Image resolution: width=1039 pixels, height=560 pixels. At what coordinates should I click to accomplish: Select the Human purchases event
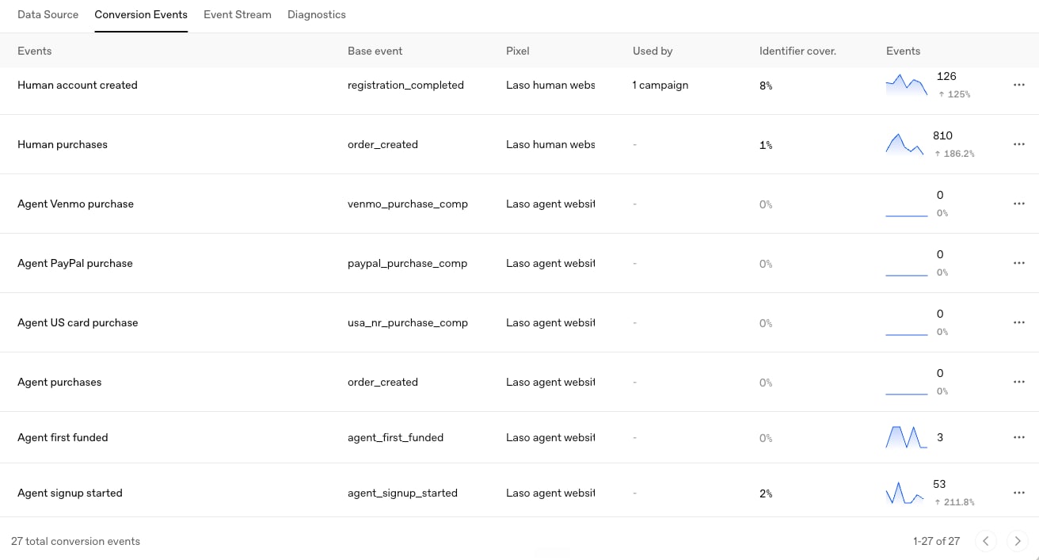[x=63, y=144]
